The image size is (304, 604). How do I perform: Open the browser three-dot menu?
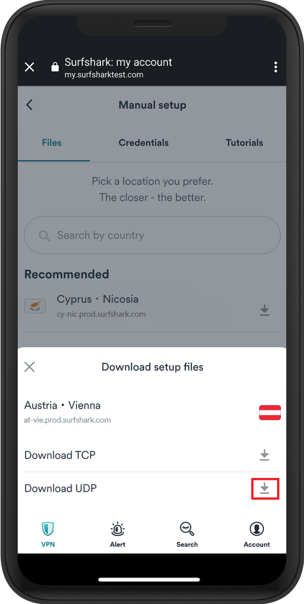pos(276,67)
